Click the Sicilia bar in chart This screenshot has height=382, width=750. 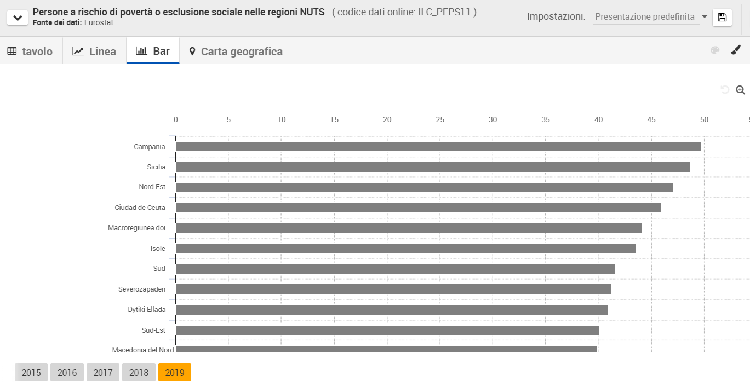433,167
